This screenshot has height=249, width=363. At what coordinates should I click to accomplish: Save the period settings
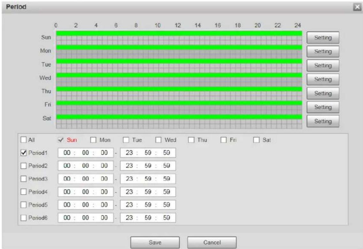click(155, 242)
